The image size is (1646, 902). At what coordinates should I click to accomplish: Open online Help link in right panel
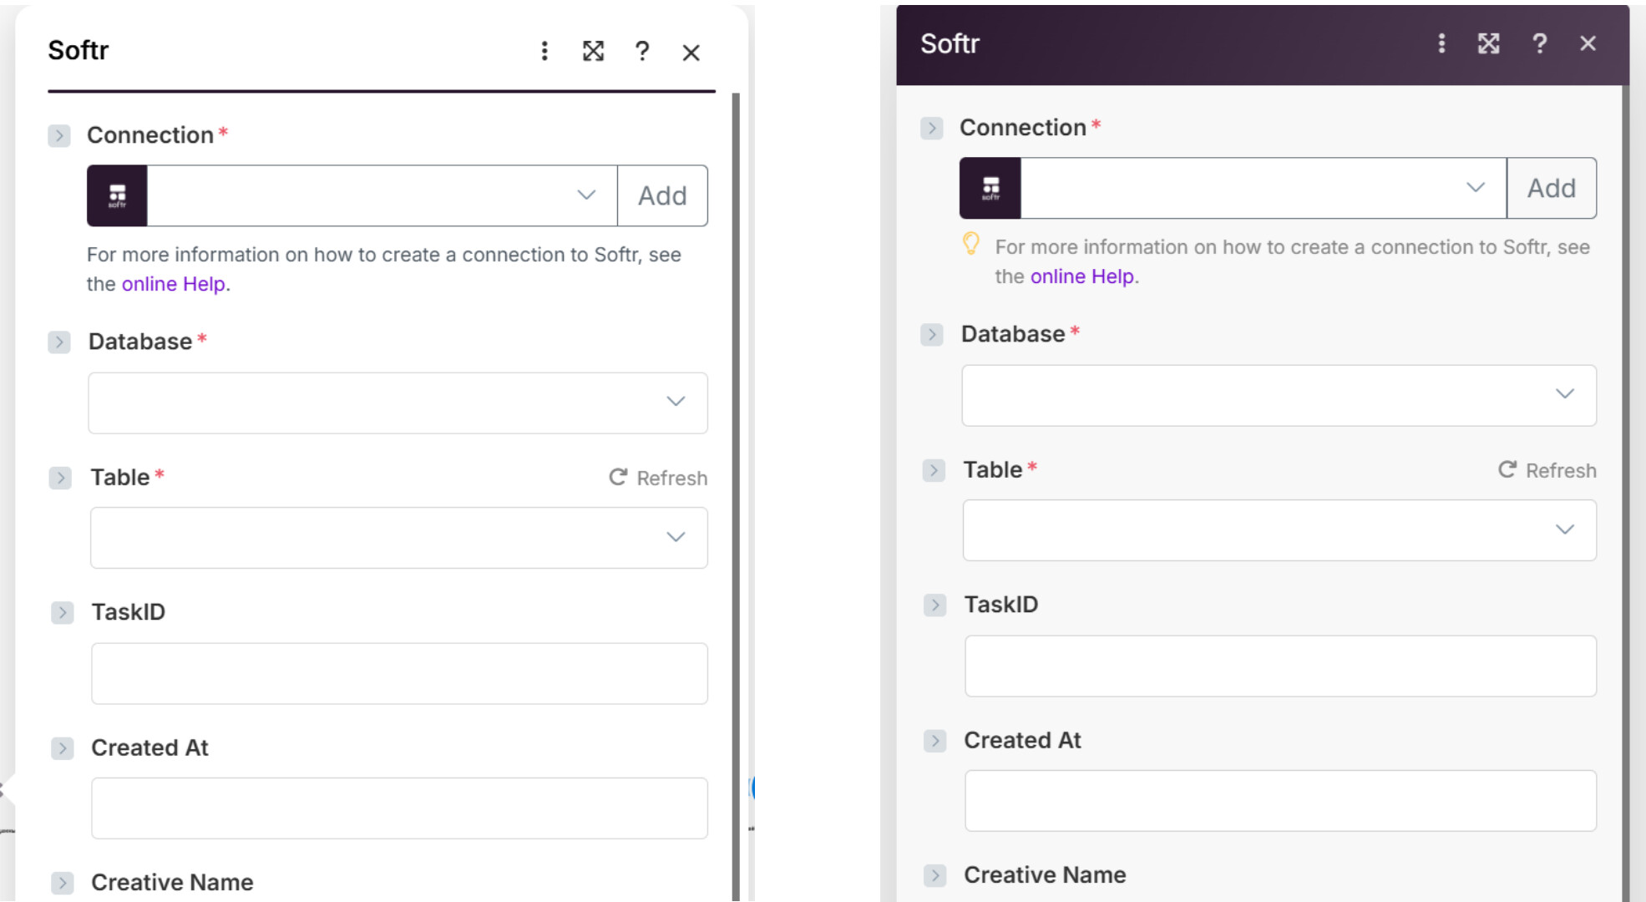point(1081,276)
